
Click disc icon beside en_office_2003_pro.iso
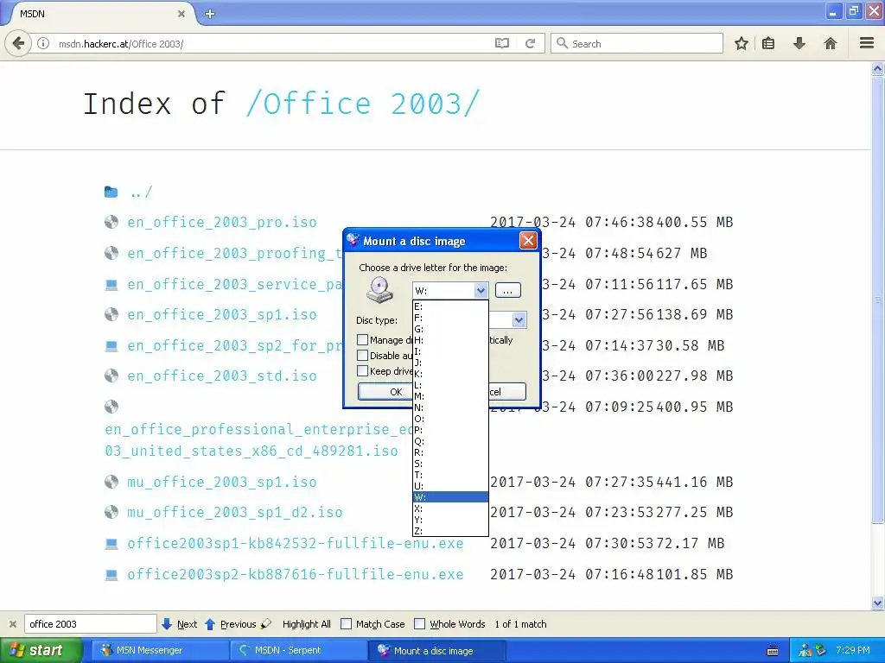pyautogui.click(x=111, y=222)
